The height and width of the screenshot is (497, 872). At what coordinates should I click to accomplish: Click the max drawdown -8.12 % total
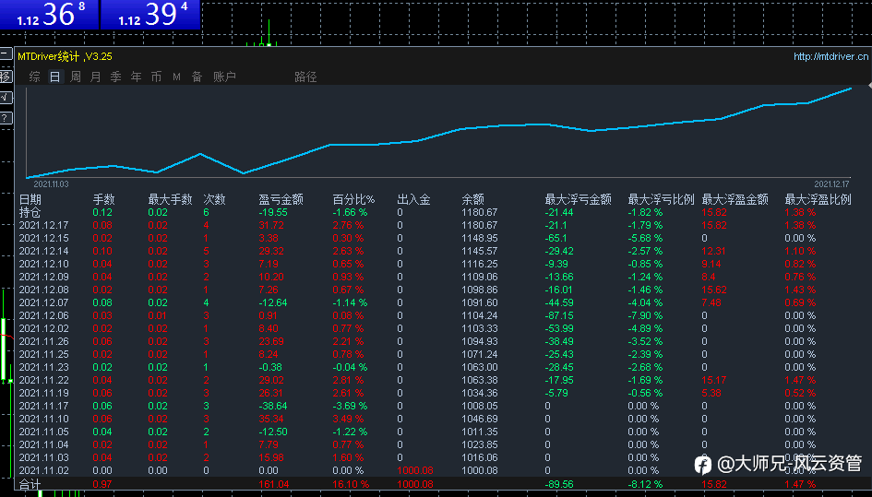[645, 484]
